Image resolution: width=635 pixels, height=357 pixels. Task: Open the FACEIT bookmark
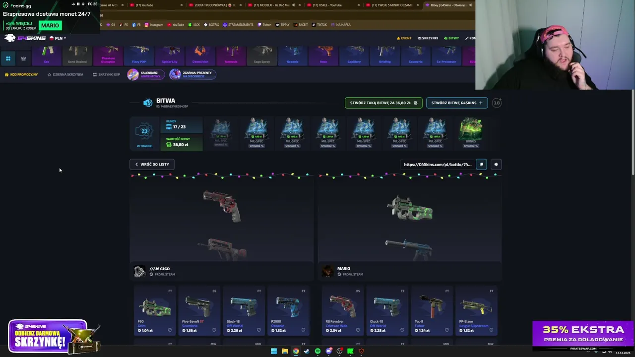click(301, 25)
